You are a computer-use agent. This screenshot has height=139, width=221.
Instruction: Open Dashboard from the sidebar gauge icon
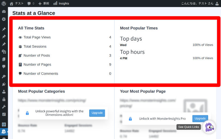(x=4, y=12)
